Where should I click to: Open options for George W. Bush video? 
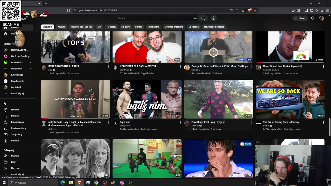coord(252,66)
